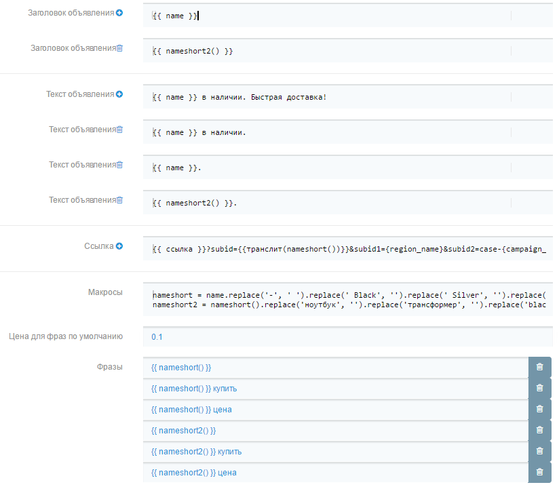Remove the phrase '{{ nameshort() }} купить'
The width and height of the screenshot is (559, 489).
[539, 388]
